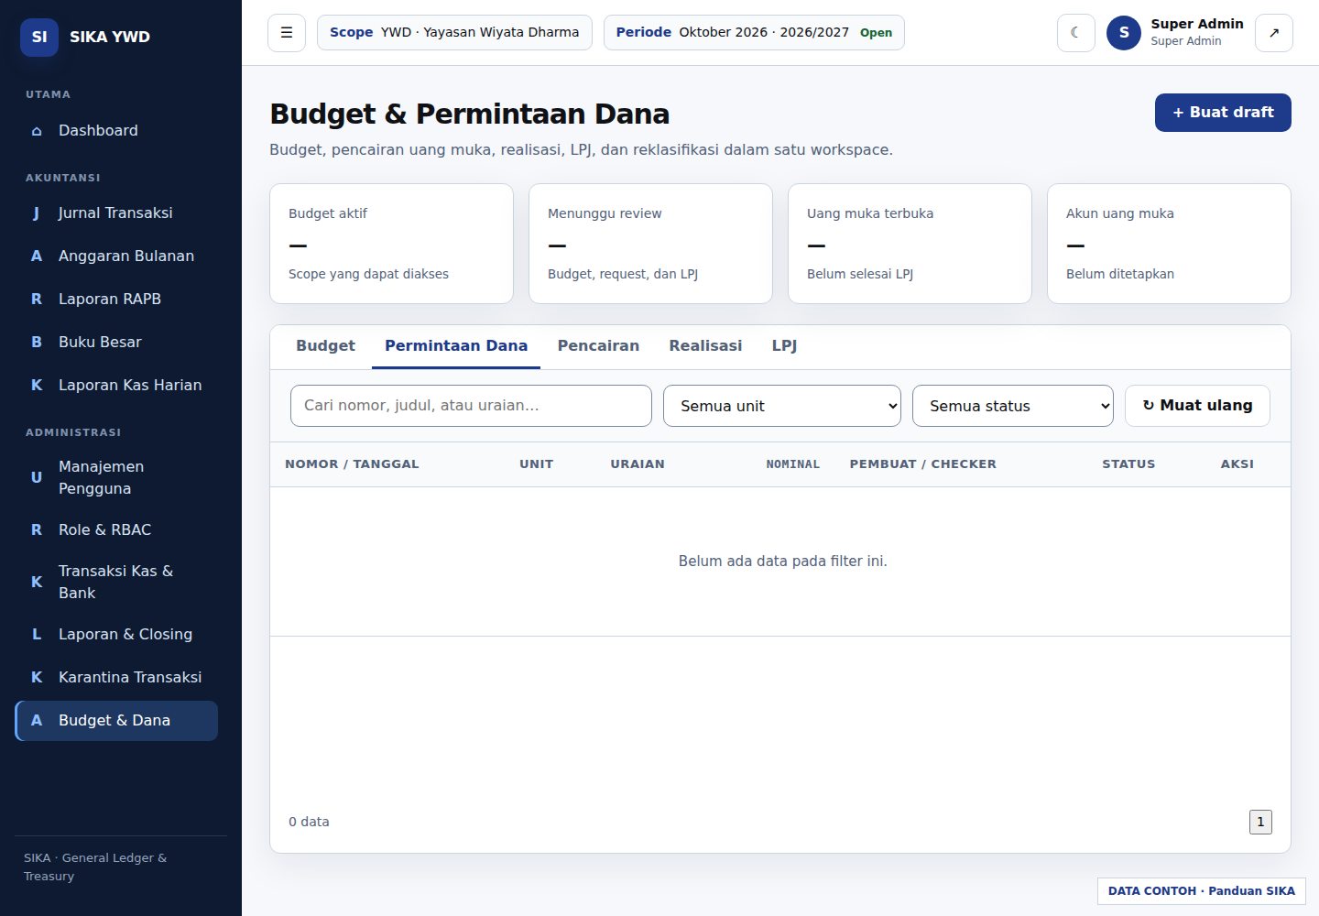Click the SIKA YWD brand title
The width and height of the screenshot is (1319, 916).
110,38
